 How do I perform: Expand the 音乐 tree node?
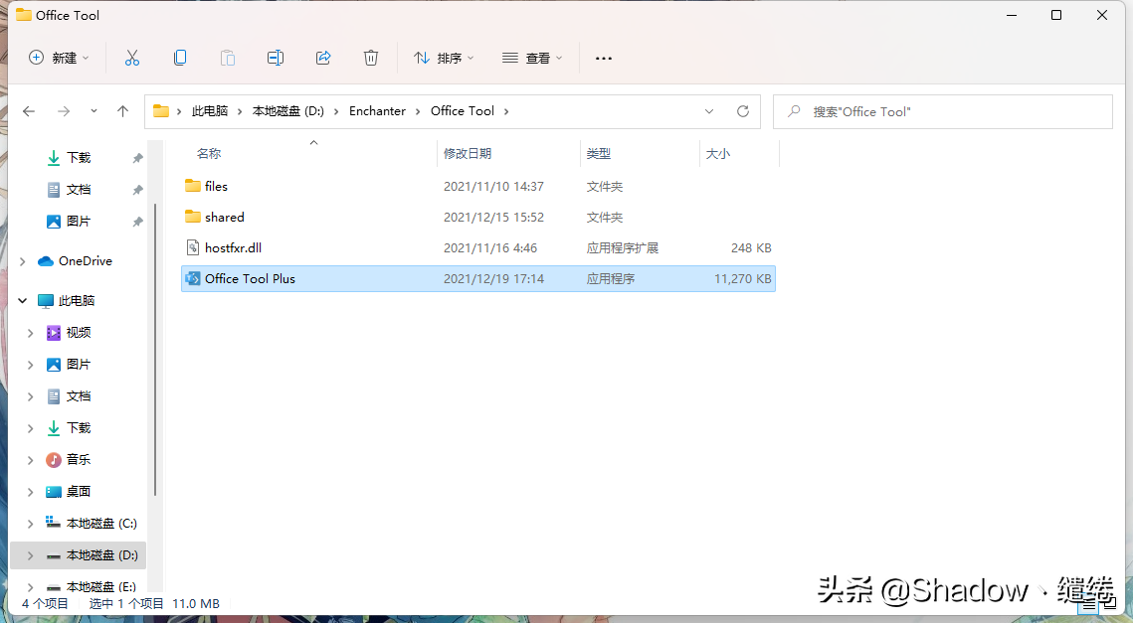pos(31,460)
